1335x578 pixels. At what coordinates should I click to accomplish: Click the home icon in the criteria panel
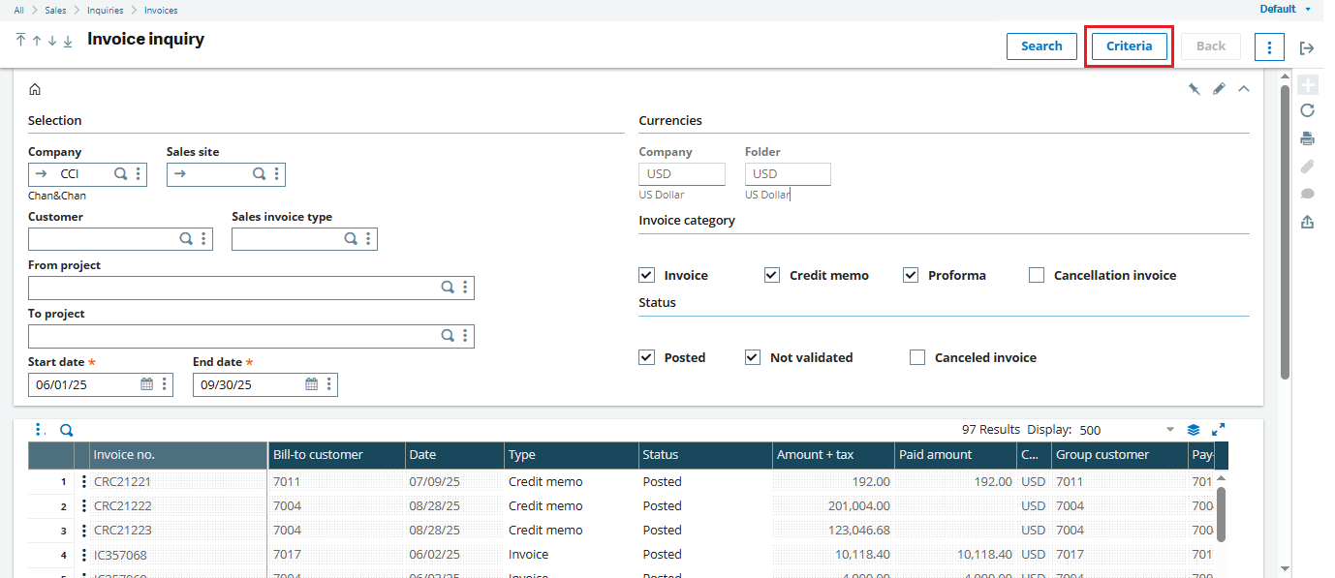(35, 89)
